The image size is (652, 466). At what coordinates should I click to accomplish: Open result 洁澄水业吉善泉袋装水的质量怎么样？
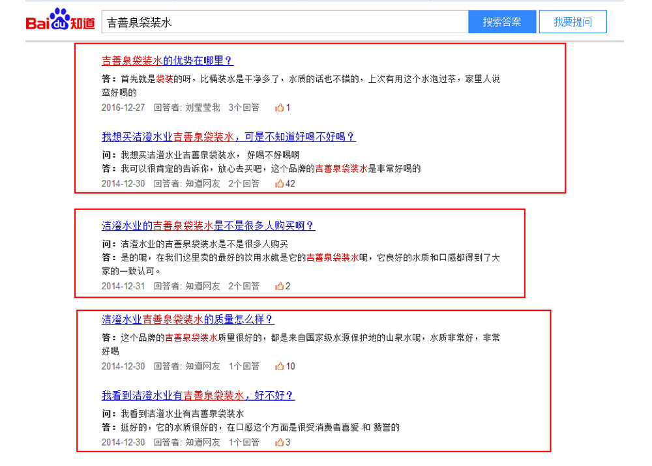pyautogui.click(x=188, y=319)
